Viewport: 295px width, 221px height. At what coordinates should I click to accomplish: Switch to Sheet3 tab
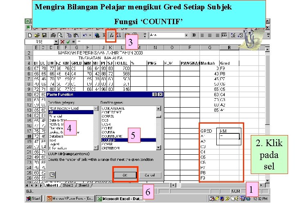point(84,185)
